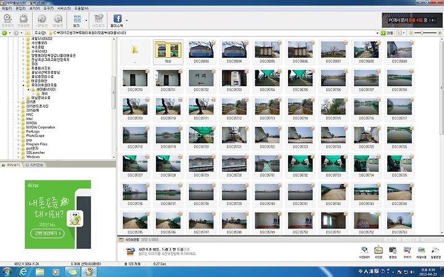
Task: Select the PerfLogs folder in tree
Action: point(33,132)
